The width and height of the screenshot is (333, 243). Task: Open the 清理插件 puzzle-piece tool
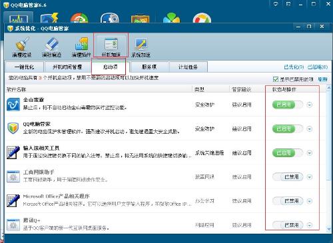coord(81,47)
